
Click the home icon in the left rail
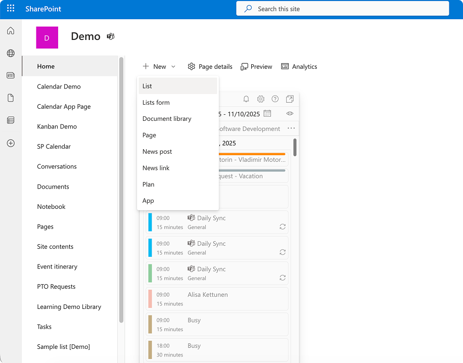point(10,30)
